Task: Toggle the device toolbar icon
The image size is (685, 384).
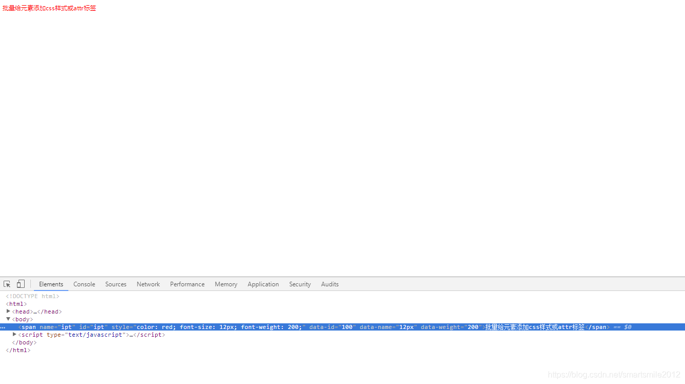Action: click(x=21, y=284)
